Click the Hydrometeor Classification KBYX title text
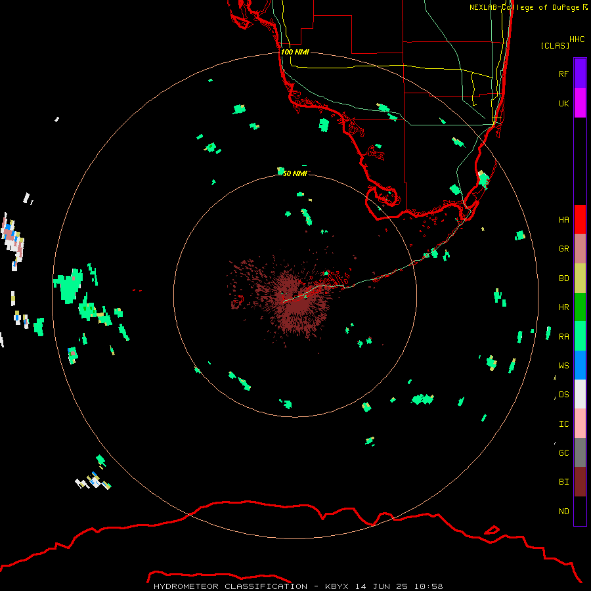This screenshot has height=591, width=591. pos(298,586)
